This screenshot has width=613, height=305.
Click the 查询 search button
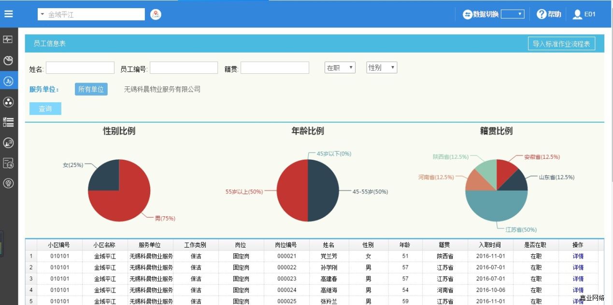point(45,109)
